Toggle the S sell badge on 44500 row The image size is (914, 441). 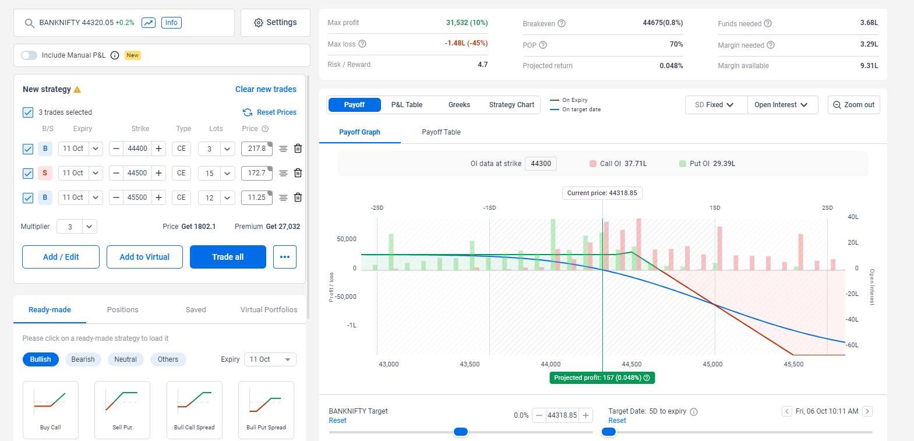click(45, 173)
